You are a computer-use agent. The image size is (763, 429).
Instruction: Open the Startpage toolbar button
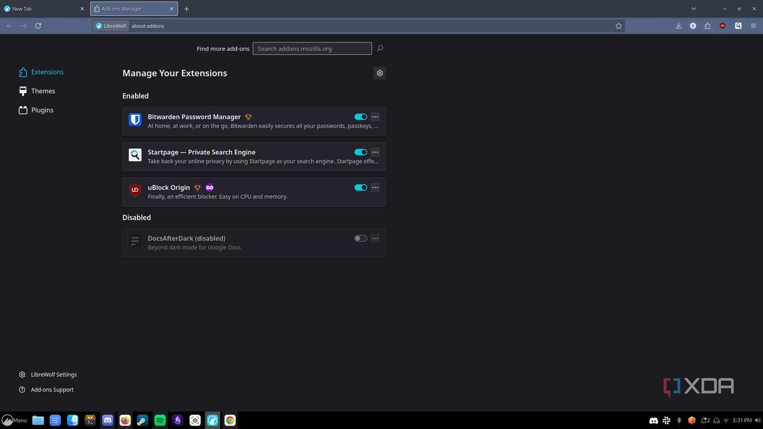pos(738,26)
